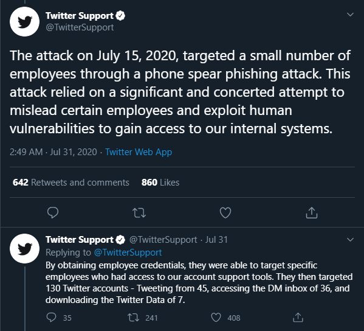Click the reply tweet's Jul 31 date
The image size is (364, 331).
216,240
